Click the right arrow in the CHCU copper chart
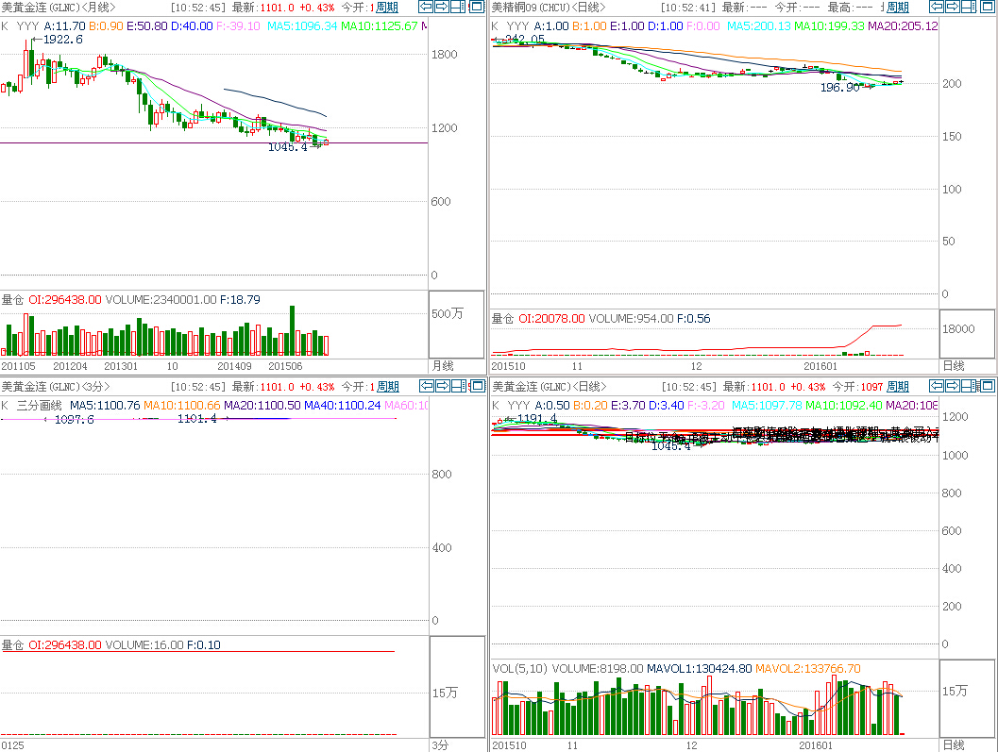 coord(952,7)
